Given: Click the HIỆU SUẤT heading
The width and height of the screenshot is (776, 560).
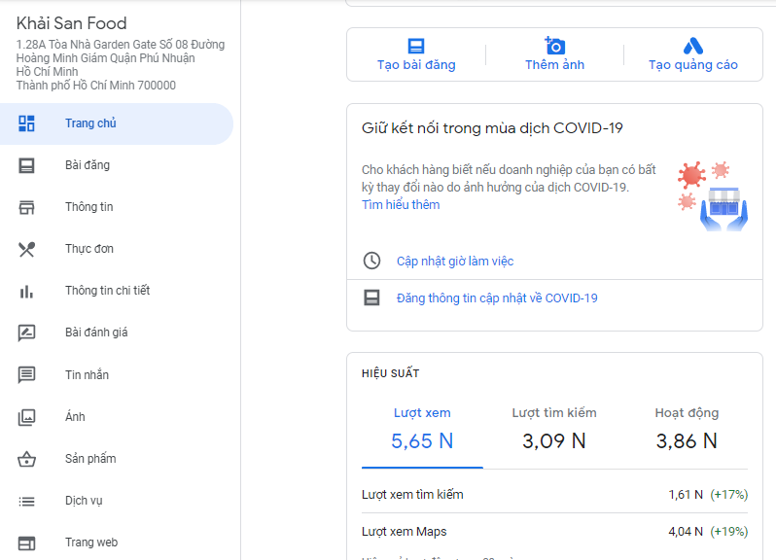Looking at the screenshot, I should pos(391,373).
